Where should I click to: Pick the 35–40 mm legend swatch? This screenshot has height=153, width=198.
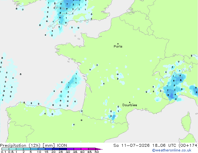(x=77, y=149)
